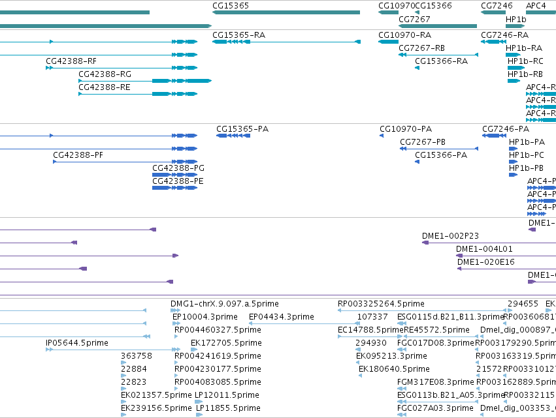
Task: Open the CG7267 gene label
Action: pos(414,19)
